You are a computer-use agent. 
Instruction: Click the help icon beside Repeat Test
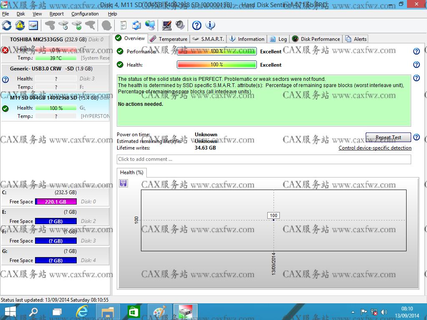[416, 137]
